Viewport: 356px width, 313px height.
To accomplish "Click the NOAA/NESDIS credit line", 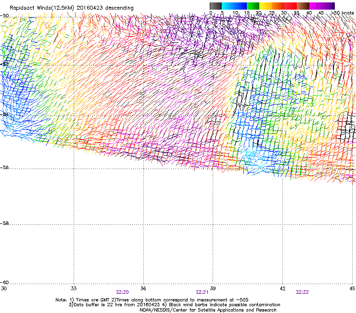I will pos(208,310).
